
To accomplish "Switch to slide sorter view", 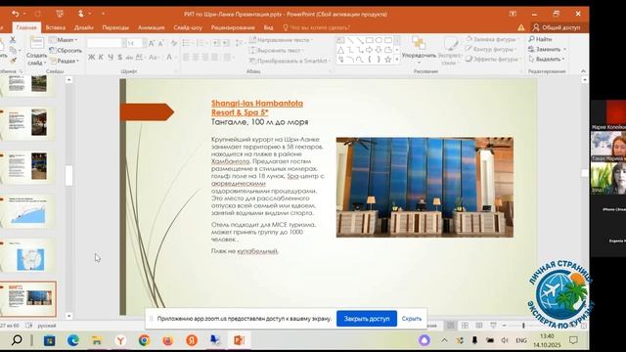I will pyautogui.click(x=465, y=326).
